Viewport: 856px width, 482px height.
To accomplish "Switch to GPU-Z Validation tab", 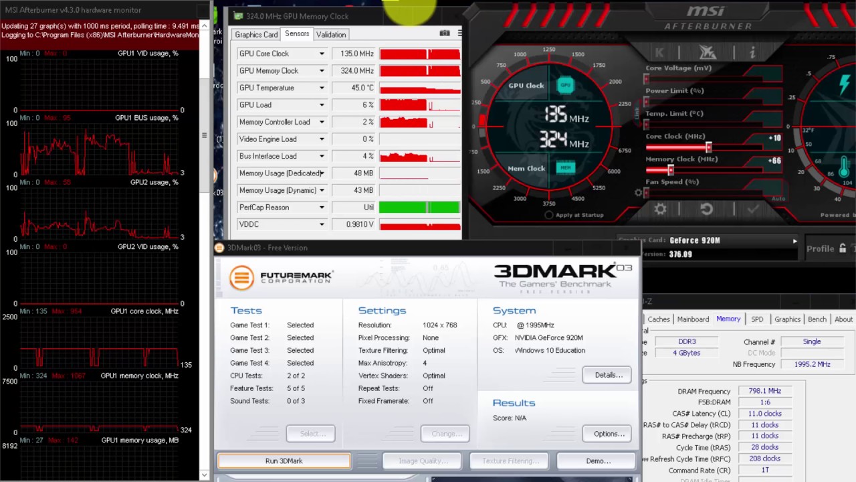I will point(331,34).
